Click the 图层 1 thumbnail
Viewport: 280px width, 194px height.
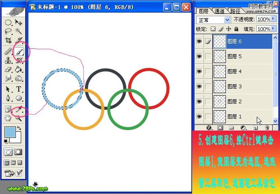click(x=220, y=117)
